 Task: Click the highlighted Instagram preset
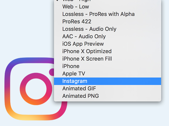coord(107,81)
